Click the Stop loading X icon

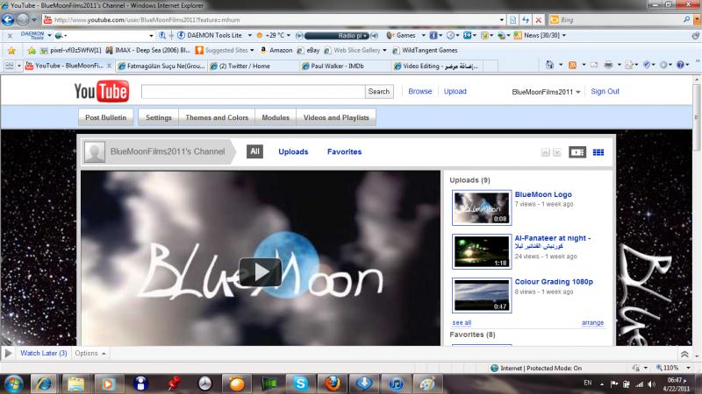coord(539,20)
